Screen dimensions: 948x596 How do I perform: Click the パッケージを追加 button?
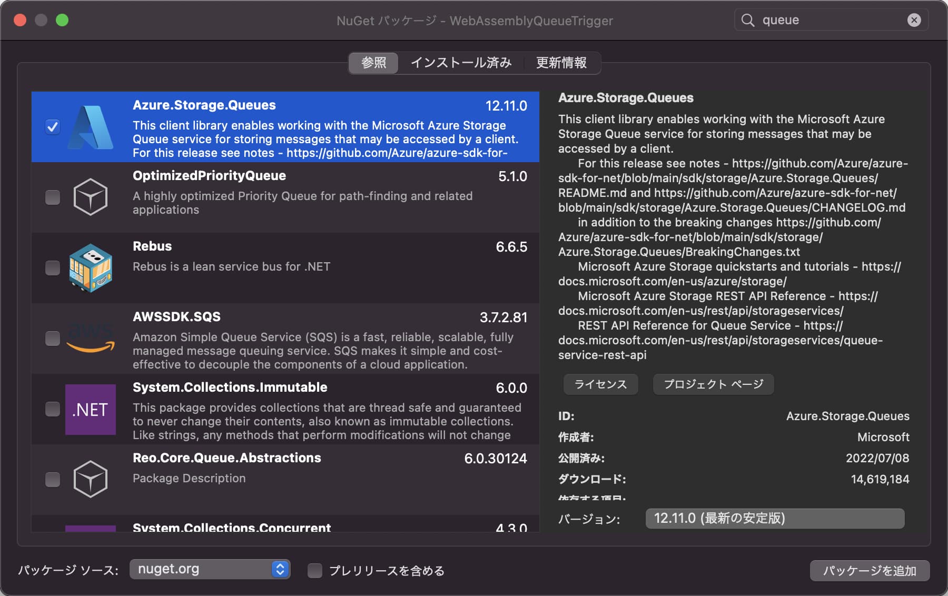pos(870,571)
